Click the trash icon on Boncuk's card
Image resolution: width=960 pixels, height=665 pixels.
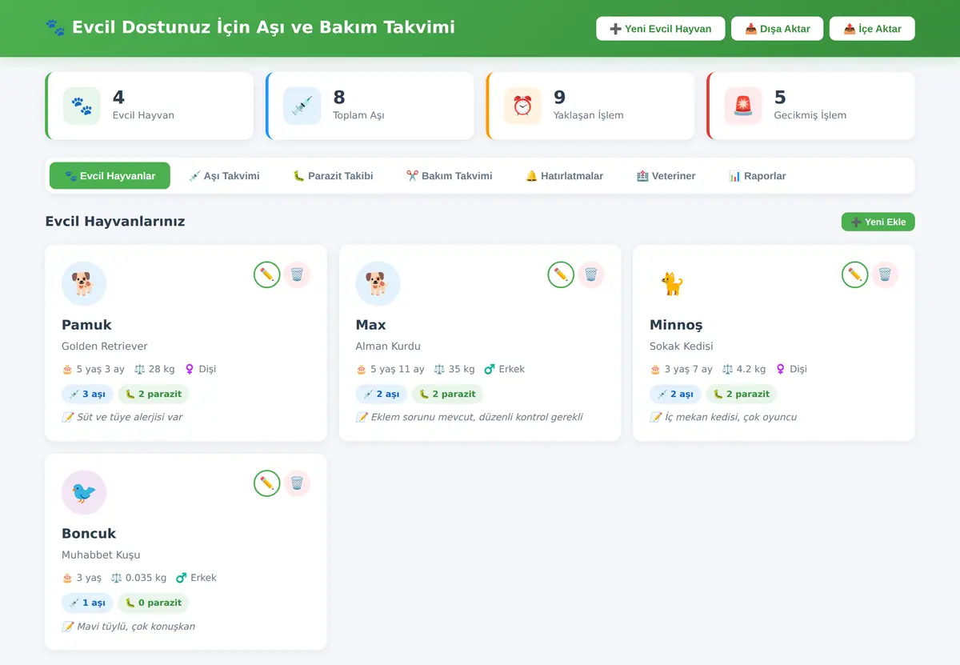pyautogui.click(x=297, y=483)
